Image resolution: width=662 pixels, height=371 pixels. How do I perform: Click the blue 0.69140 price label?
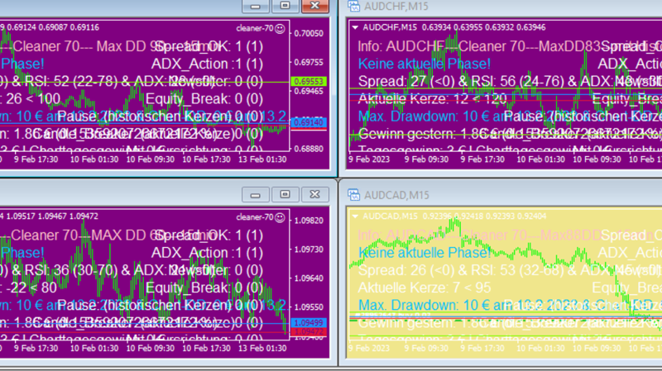309,122
